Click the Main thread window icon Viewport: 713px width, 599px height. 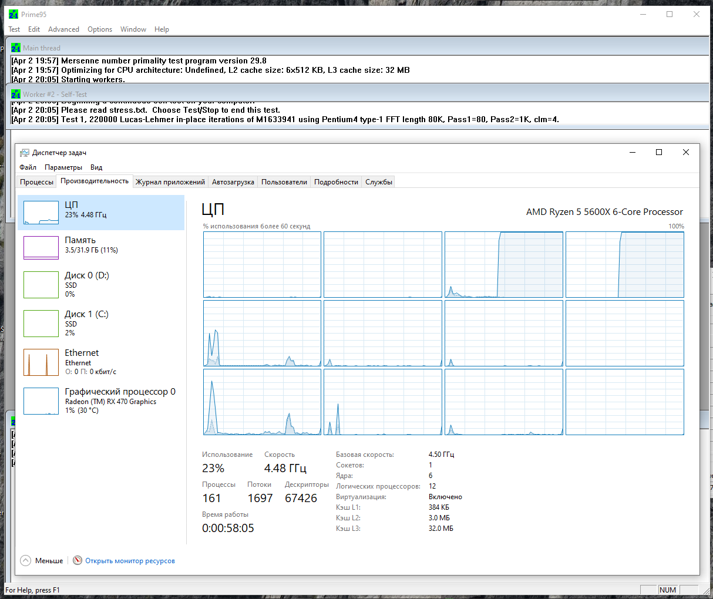16,48
